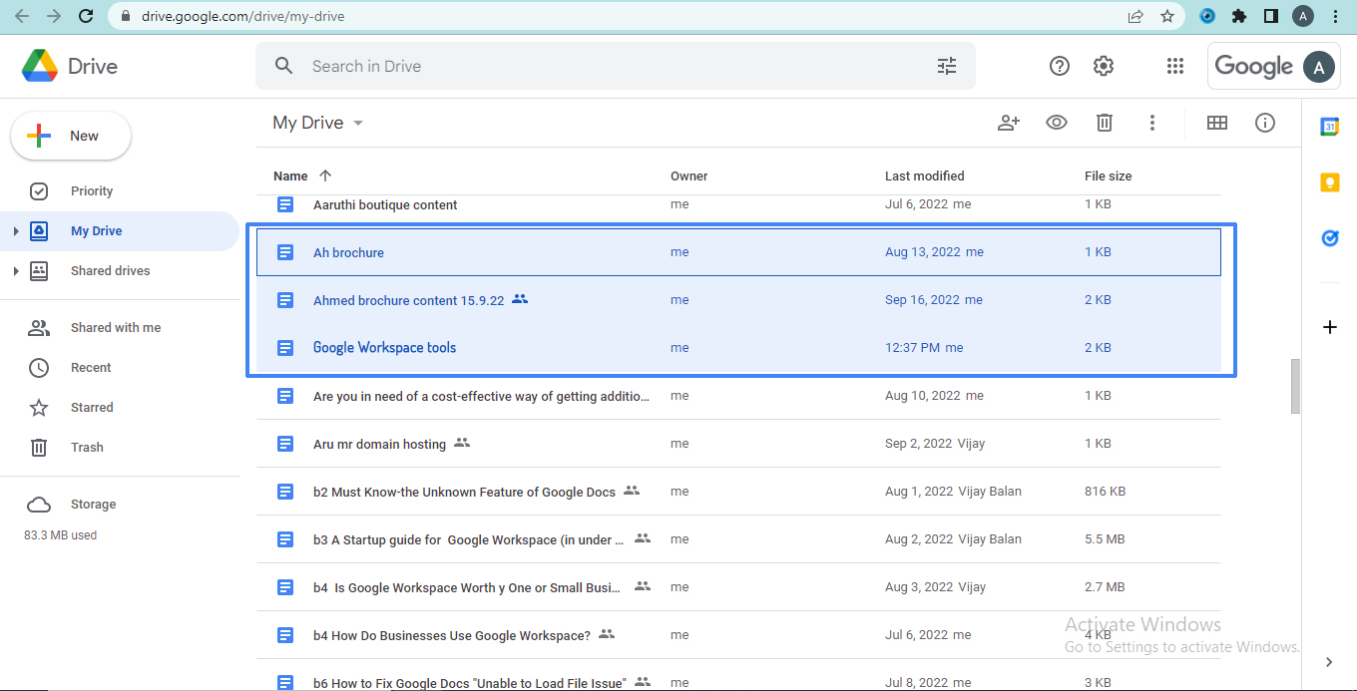The height and width of the screenshot is (691, 1357).
Task: Open Google Tasks side panel
Action: point(1329,238)
